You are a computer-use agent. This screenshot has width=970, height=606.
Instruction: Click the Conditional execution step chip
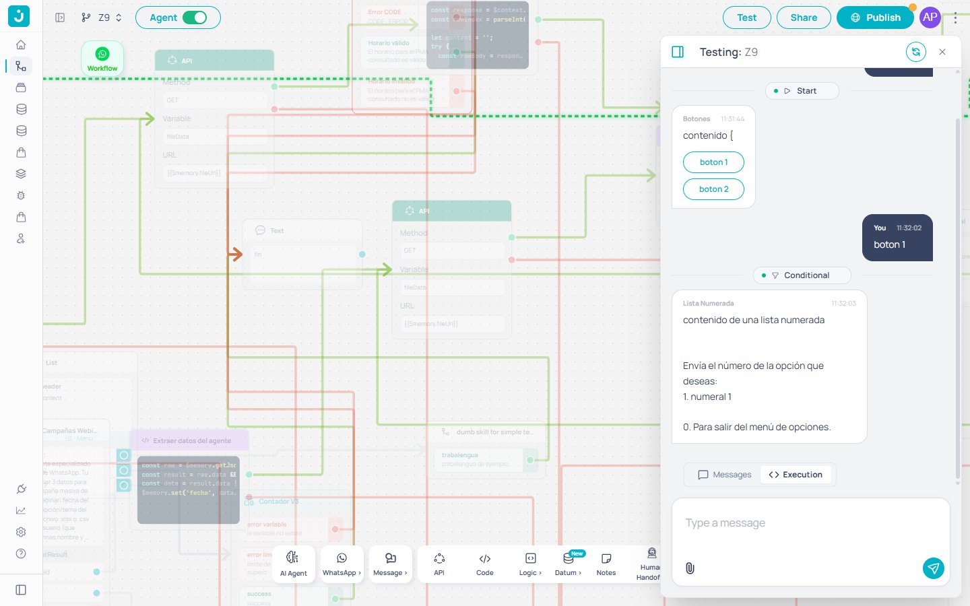click(x=802, y=275)
